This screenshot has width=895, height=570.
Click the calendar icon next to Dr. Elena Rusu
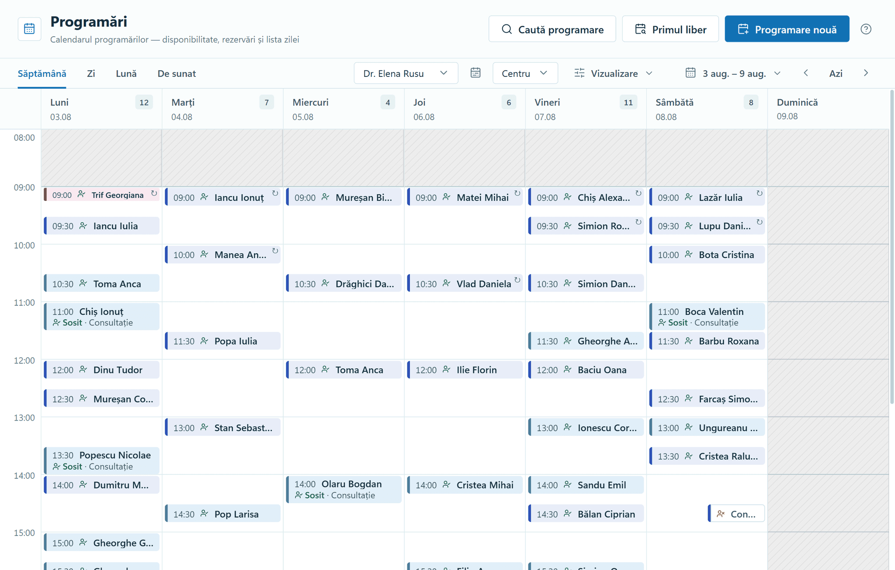click(475, 73)
